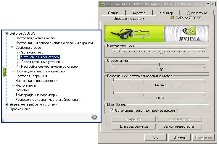Select 'Температурные параметры' tree item
The width and height of the screenshot is (219, 146).
(x=36, y=95)
